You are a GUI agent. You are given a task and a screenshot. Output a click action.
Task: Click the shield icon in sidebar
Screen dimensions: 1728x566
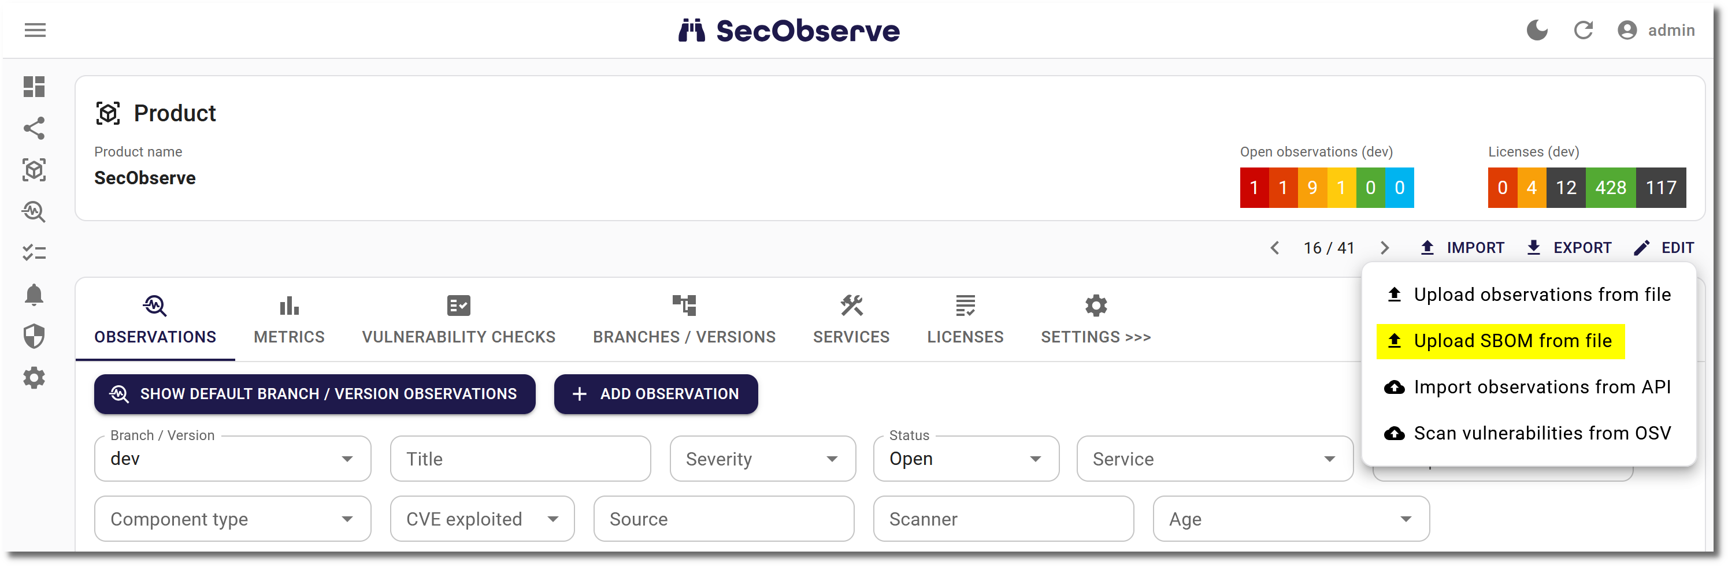pyautogui.click(x=34, y=336)
